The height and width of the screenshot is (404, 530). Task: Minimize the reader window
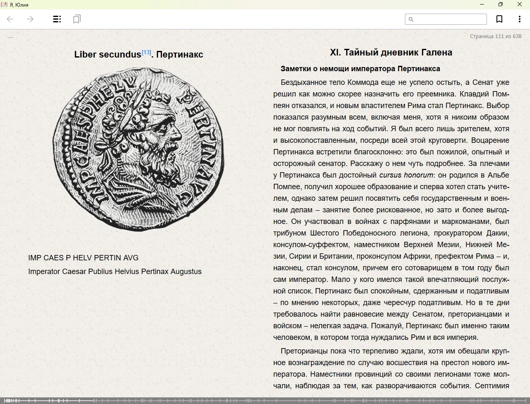click(482, 5)
